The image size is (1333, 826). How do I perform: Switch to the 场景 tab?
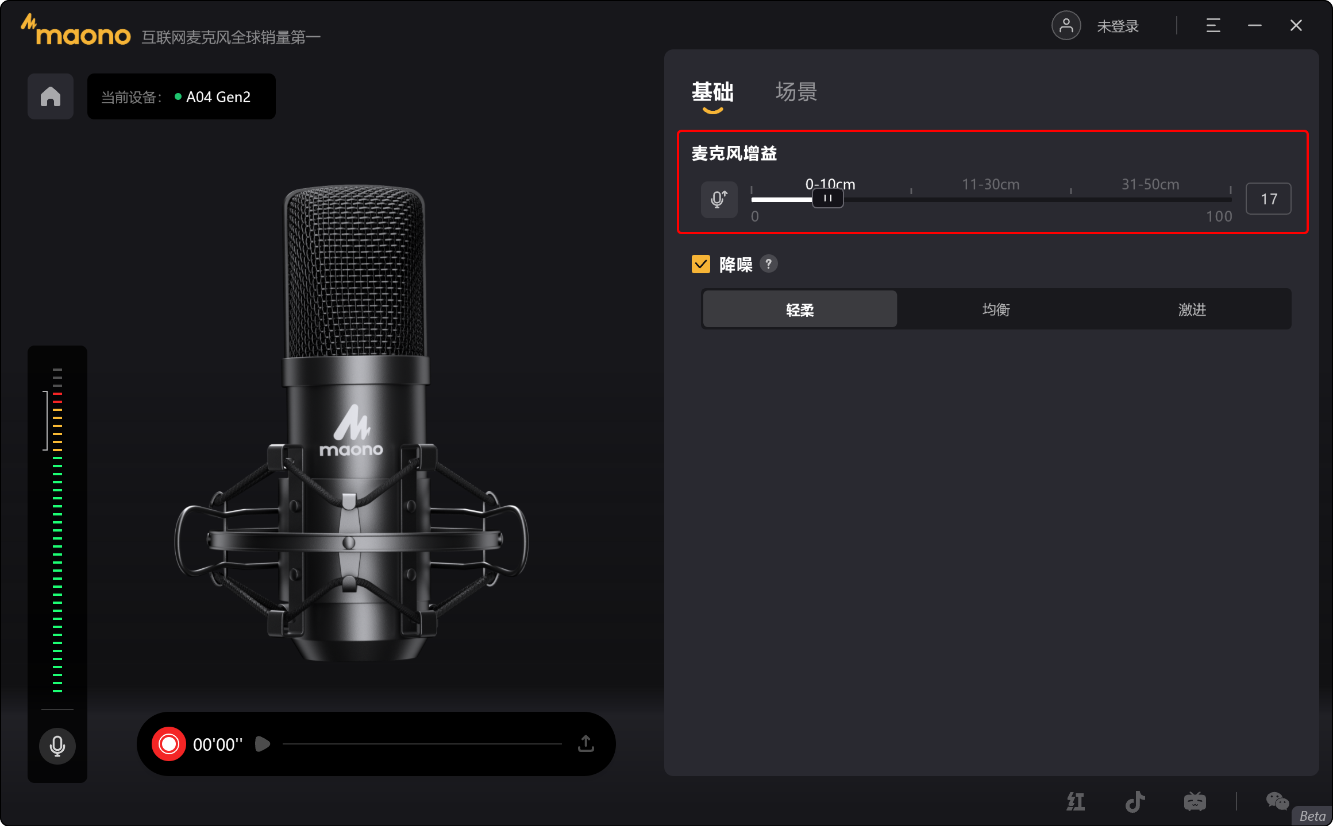click(x=796, y=92)
